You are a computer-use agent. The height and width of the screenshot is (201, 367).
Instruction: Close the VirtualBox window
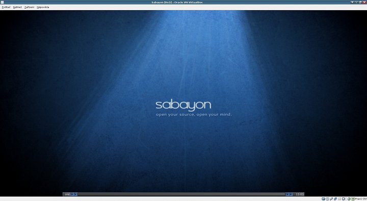tap(364, 3)
